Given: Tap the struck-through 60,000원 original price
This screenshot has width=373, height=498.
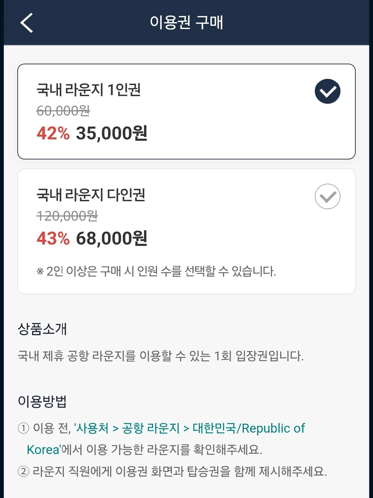Looking at the screenshot, I should click(x=63, y=111).
